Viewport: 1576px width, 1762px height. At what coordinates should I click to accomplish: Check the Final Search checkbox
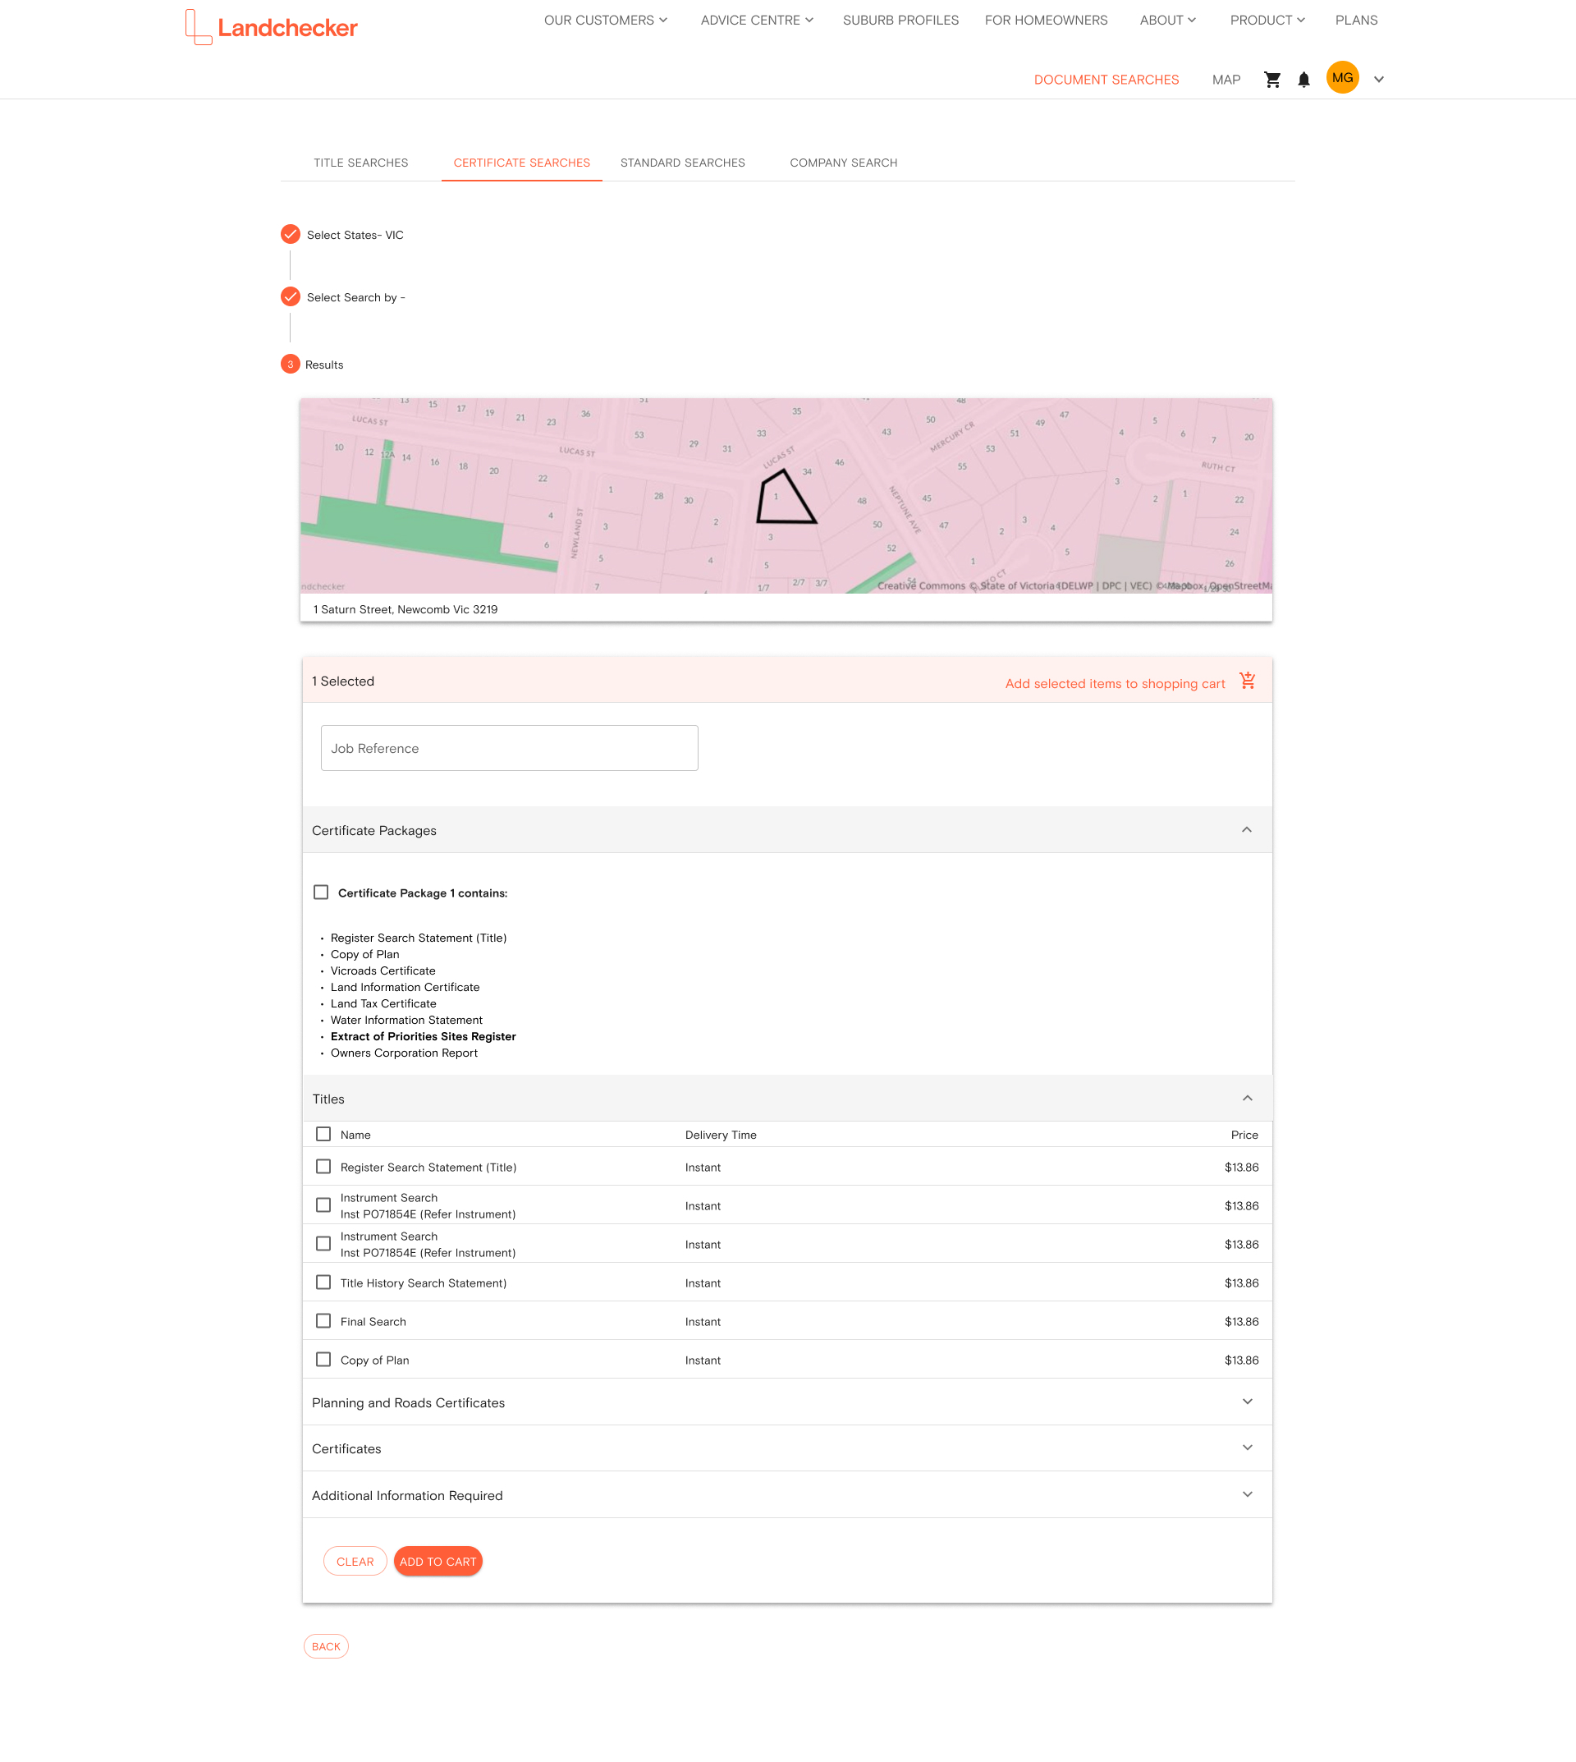[324, 1321]
